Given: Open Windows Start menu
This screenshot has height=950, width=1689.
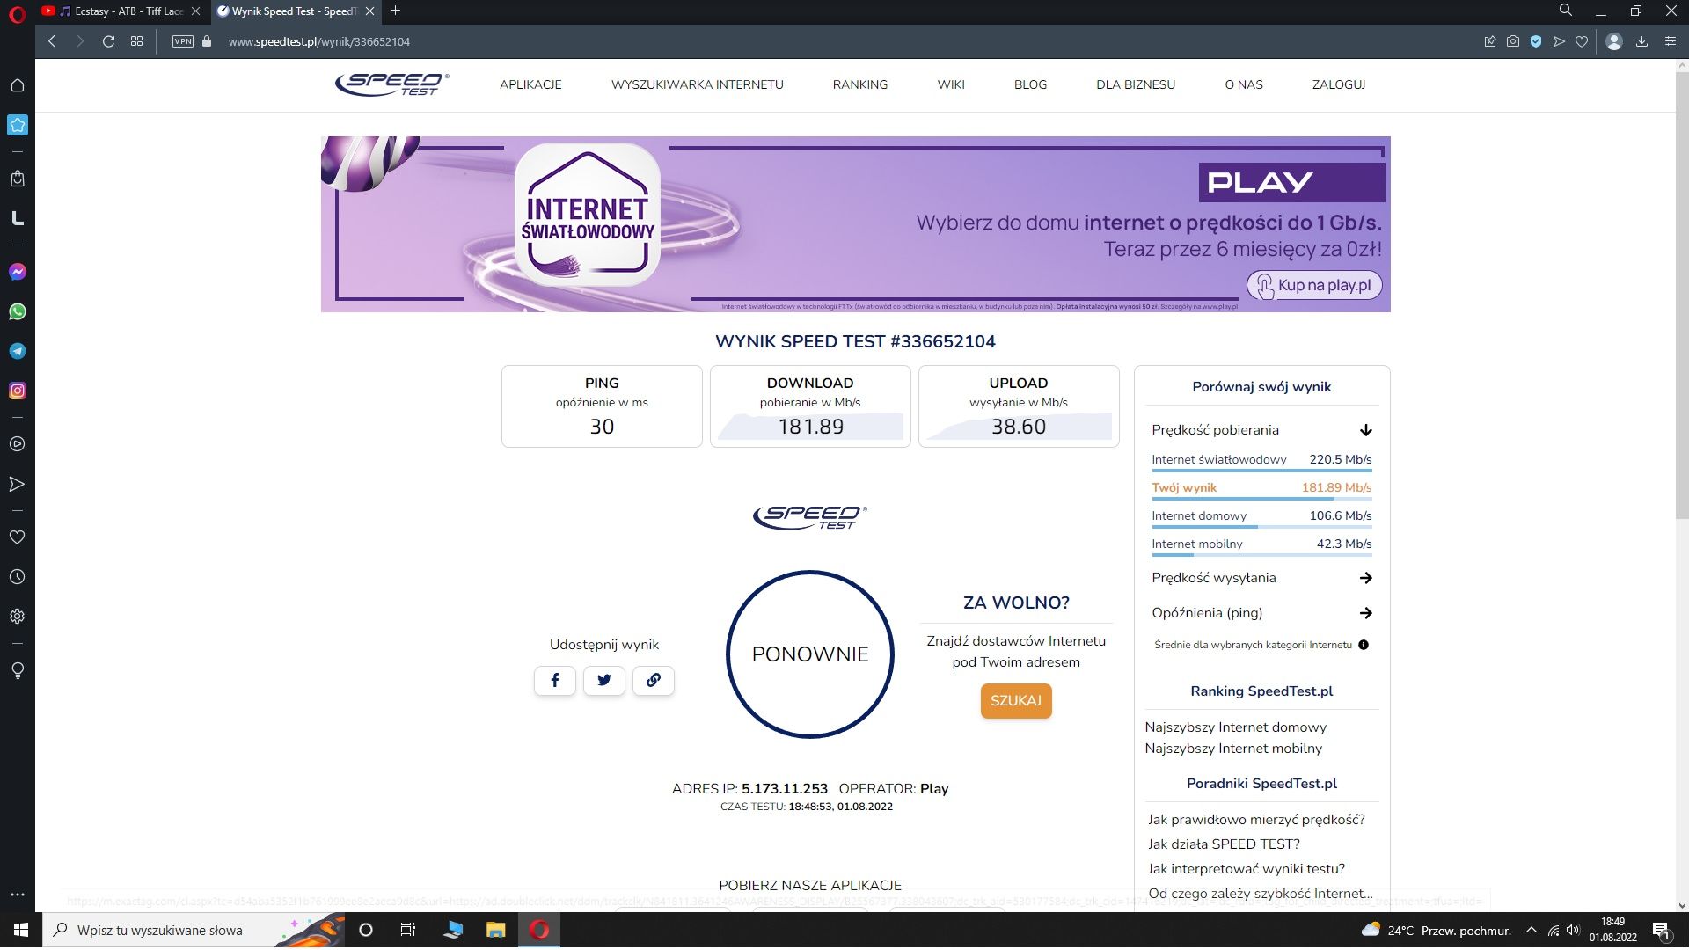Looking at the screenshot, I should coord(21,931).
